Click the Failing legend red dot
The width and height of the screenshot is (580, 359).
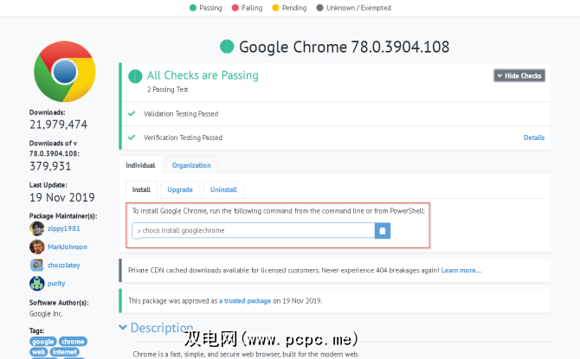coord(235,8)
